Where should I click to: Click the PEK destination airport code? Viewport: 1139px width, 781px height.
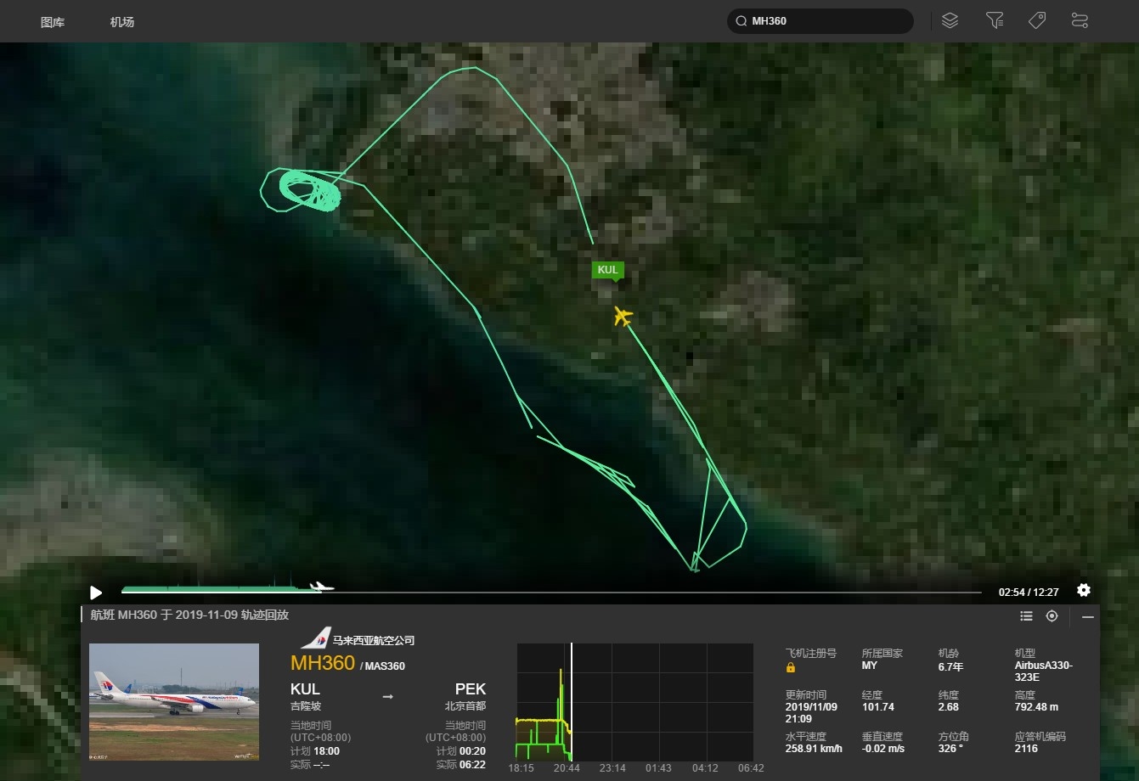tap(470, 688)
